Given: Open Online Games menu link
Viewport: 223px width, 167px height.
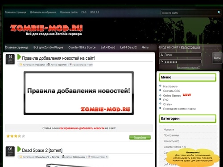Looking at the screenshot, I should (172, 95).
